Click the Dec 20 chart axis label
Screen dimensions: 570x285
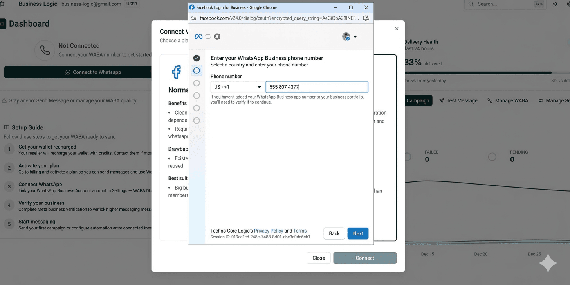coord(481,254)
